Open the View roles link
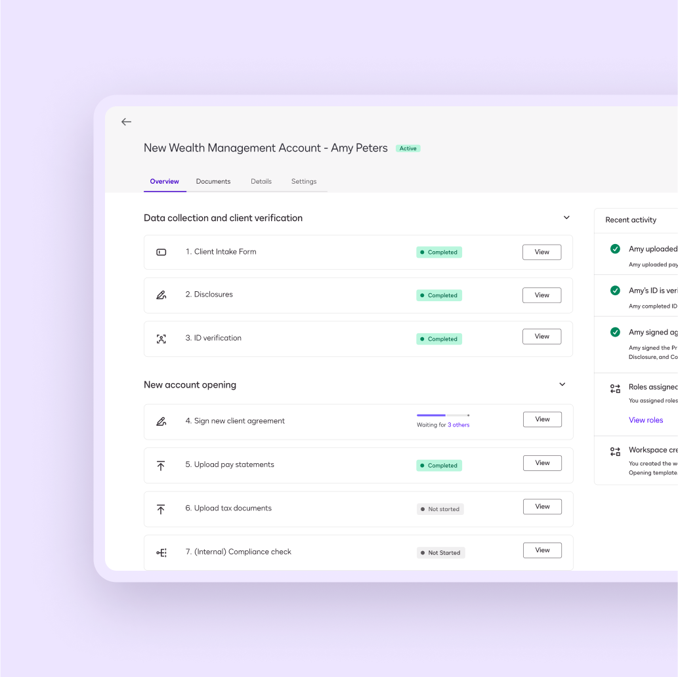 click(646, 421)
